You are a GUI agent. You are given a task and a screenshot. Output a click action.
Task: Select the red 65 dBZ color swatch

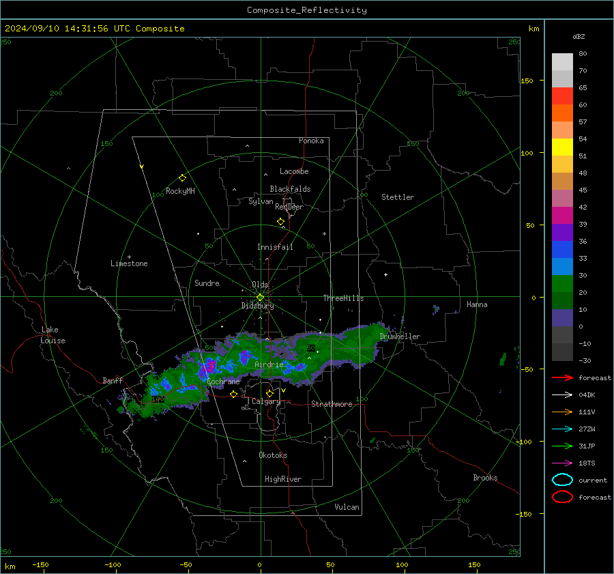click(562, 96)
